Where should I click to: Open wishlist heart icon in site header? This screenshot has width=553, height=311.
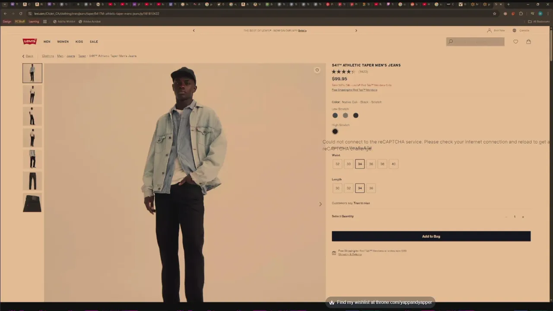coord(515,41)
